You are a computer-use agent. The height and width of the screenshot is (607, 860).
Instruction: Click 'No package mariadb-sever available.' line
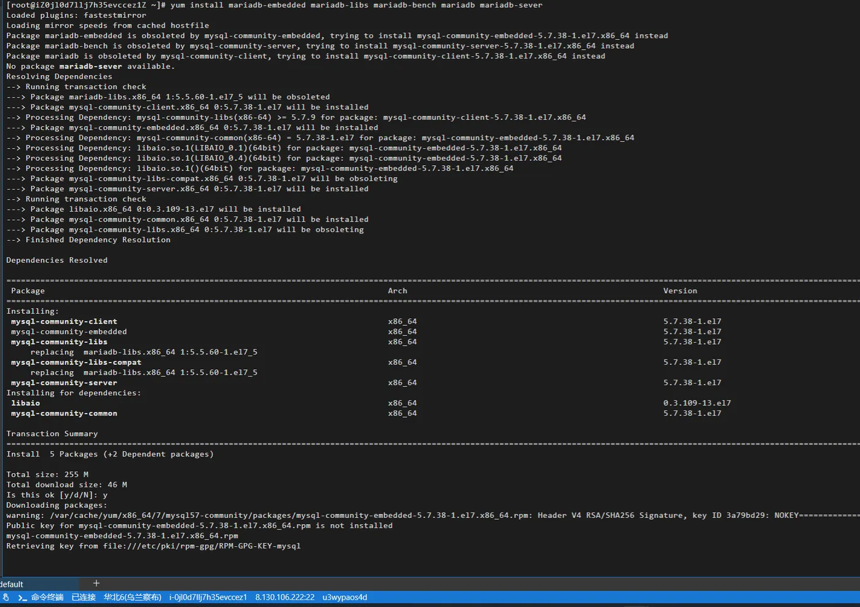point(90,66)
